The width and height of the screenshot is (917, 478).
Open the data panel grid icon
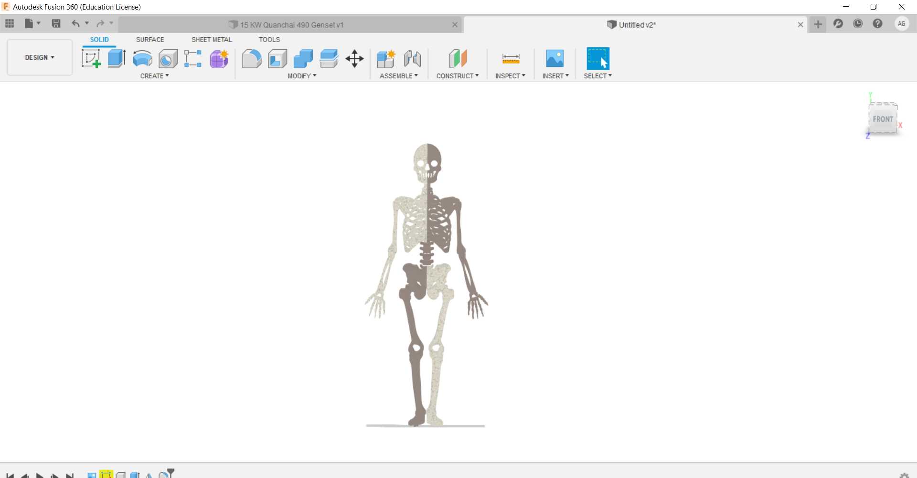pos(10,23)
